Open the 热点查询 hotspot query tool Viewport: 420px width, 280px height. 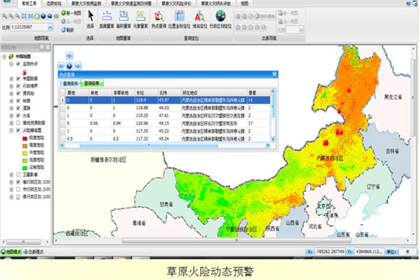tap(159, 19)
